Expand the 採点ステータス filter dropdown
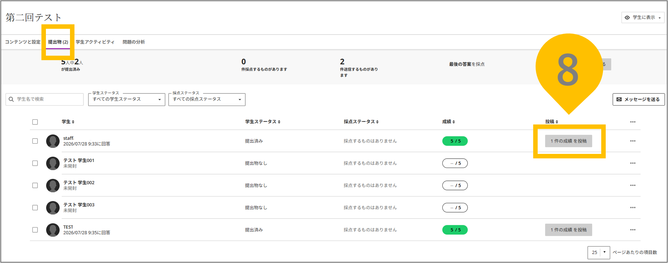The height and width of the screenshot is (263, 668). tap(207, 99)
